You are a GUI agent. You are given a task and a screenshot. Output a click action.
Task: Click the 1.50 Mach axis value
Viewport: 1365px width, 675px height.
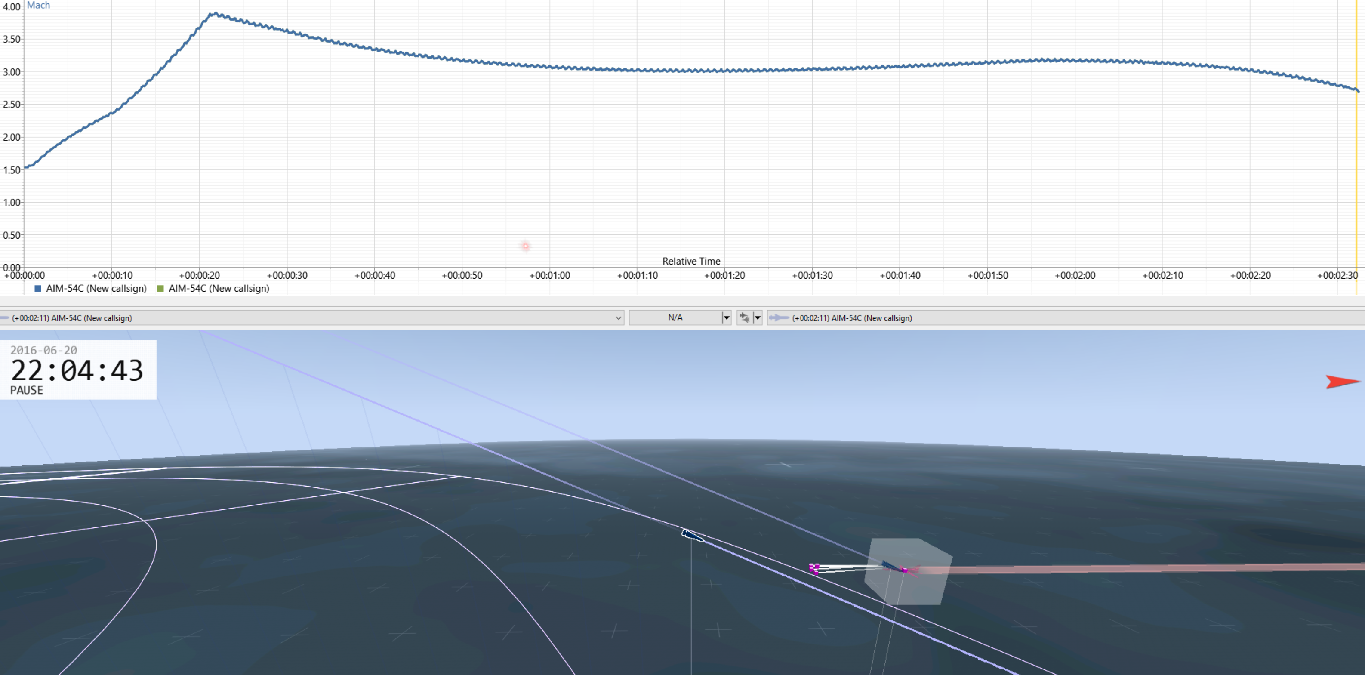pos(12,170)
